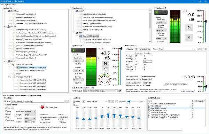The image size is (209, 134).
Task: Reset the equalizer with R button
Action: [84, 102]
